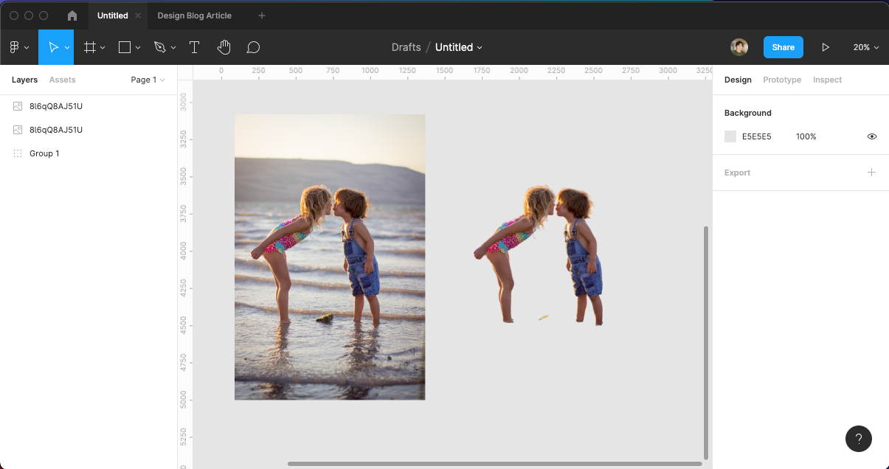Image resolution: width=889 pixels, height=469 pixels.
Task: Open the Page 1 dropdown
Action: coord(147,80)
